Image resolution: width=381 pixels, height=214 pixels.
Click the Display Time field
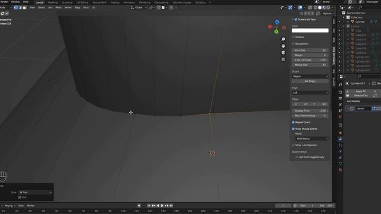click(x=310, y=111)
